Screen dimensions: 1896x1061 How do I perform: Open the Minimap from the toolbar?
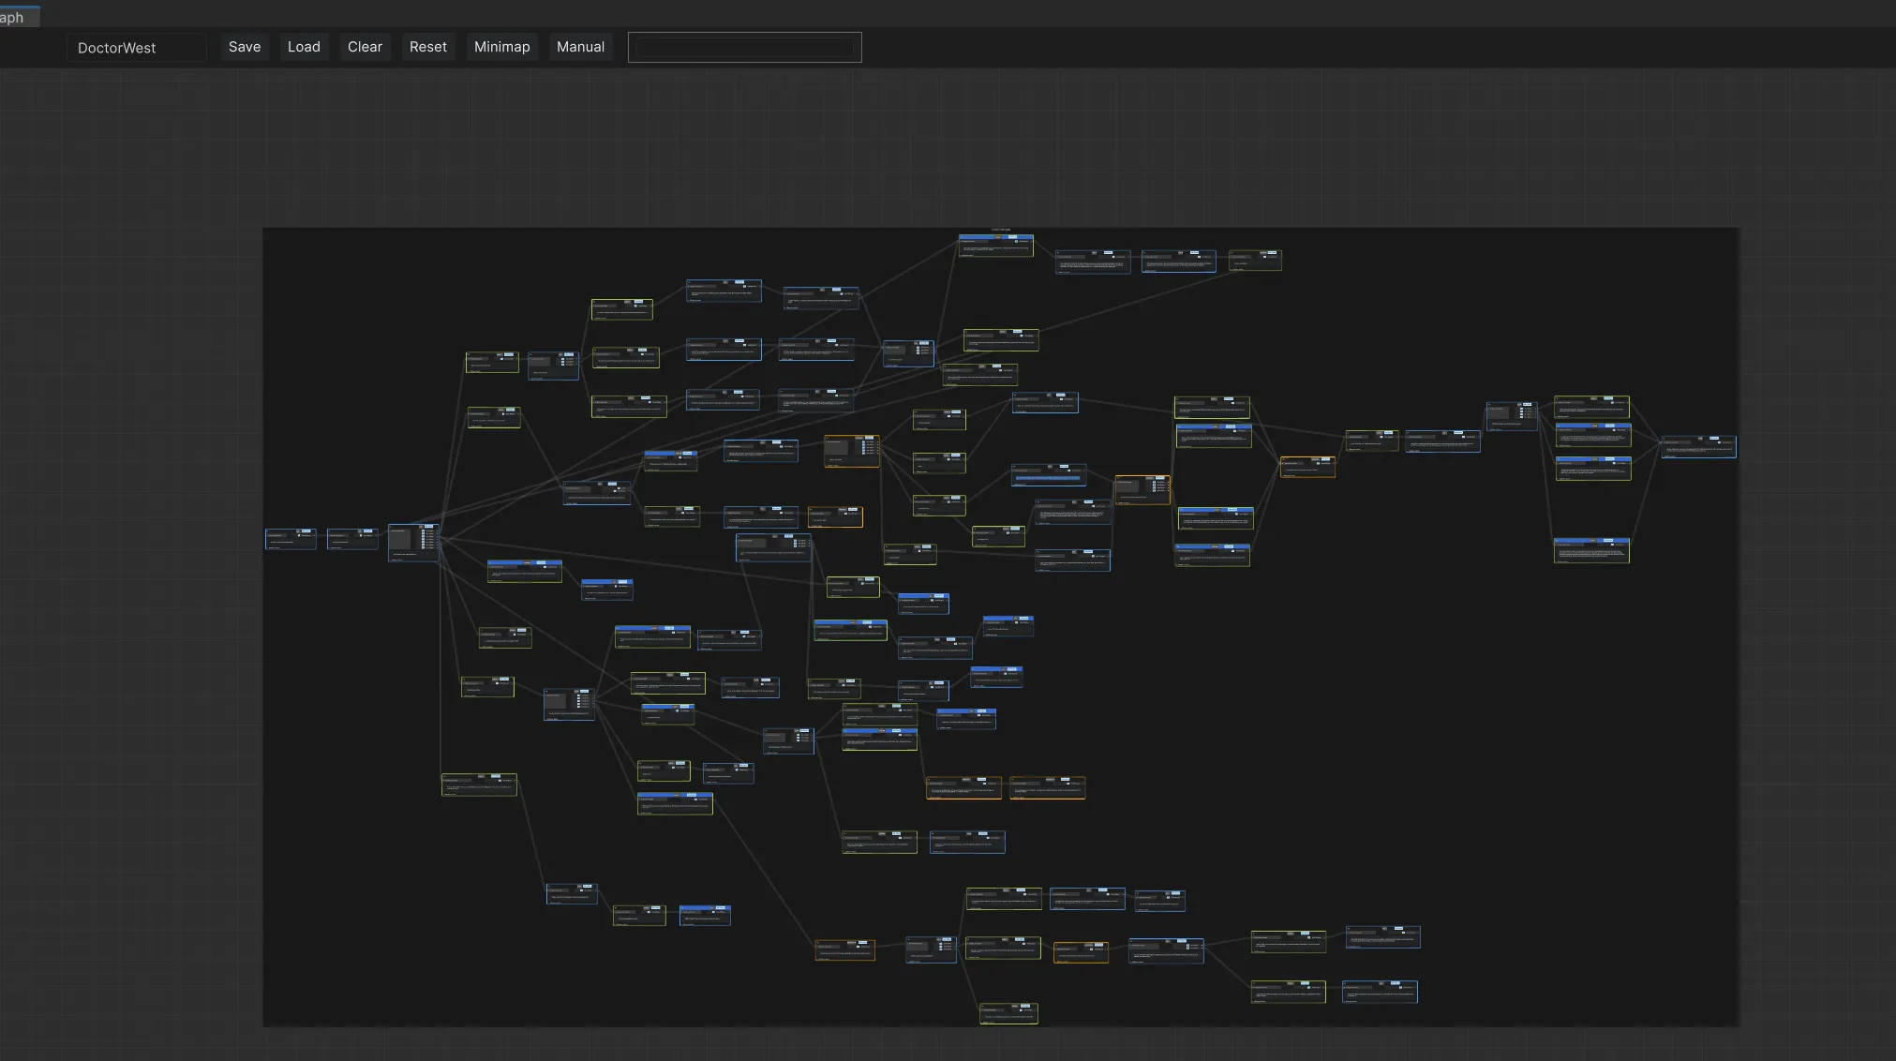coord(502,47)
